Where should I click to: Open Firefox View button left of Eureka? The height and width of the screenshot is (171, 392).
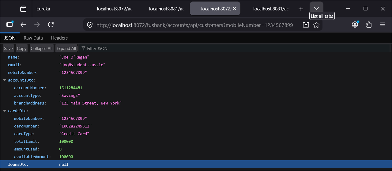tap(23, 9)
